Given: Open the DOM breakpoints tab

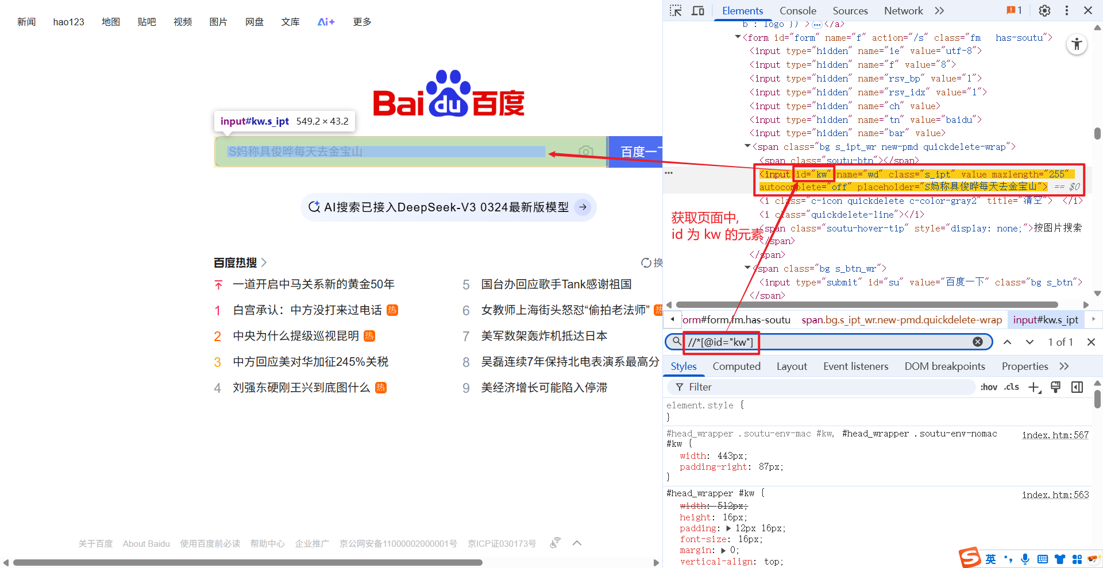Looking at the screenshot, I should [944, 366].
